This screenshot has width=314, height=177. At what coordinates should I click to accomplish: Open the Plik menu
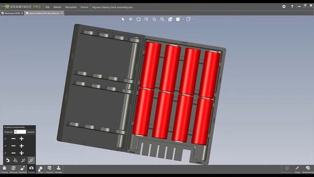point(47,7)
